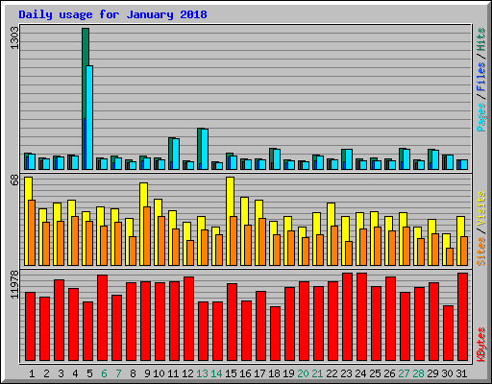Click the "Daily usage for January 2018" title
The height and width of the screenshot is (384, 492).
(x=112, y=14)
